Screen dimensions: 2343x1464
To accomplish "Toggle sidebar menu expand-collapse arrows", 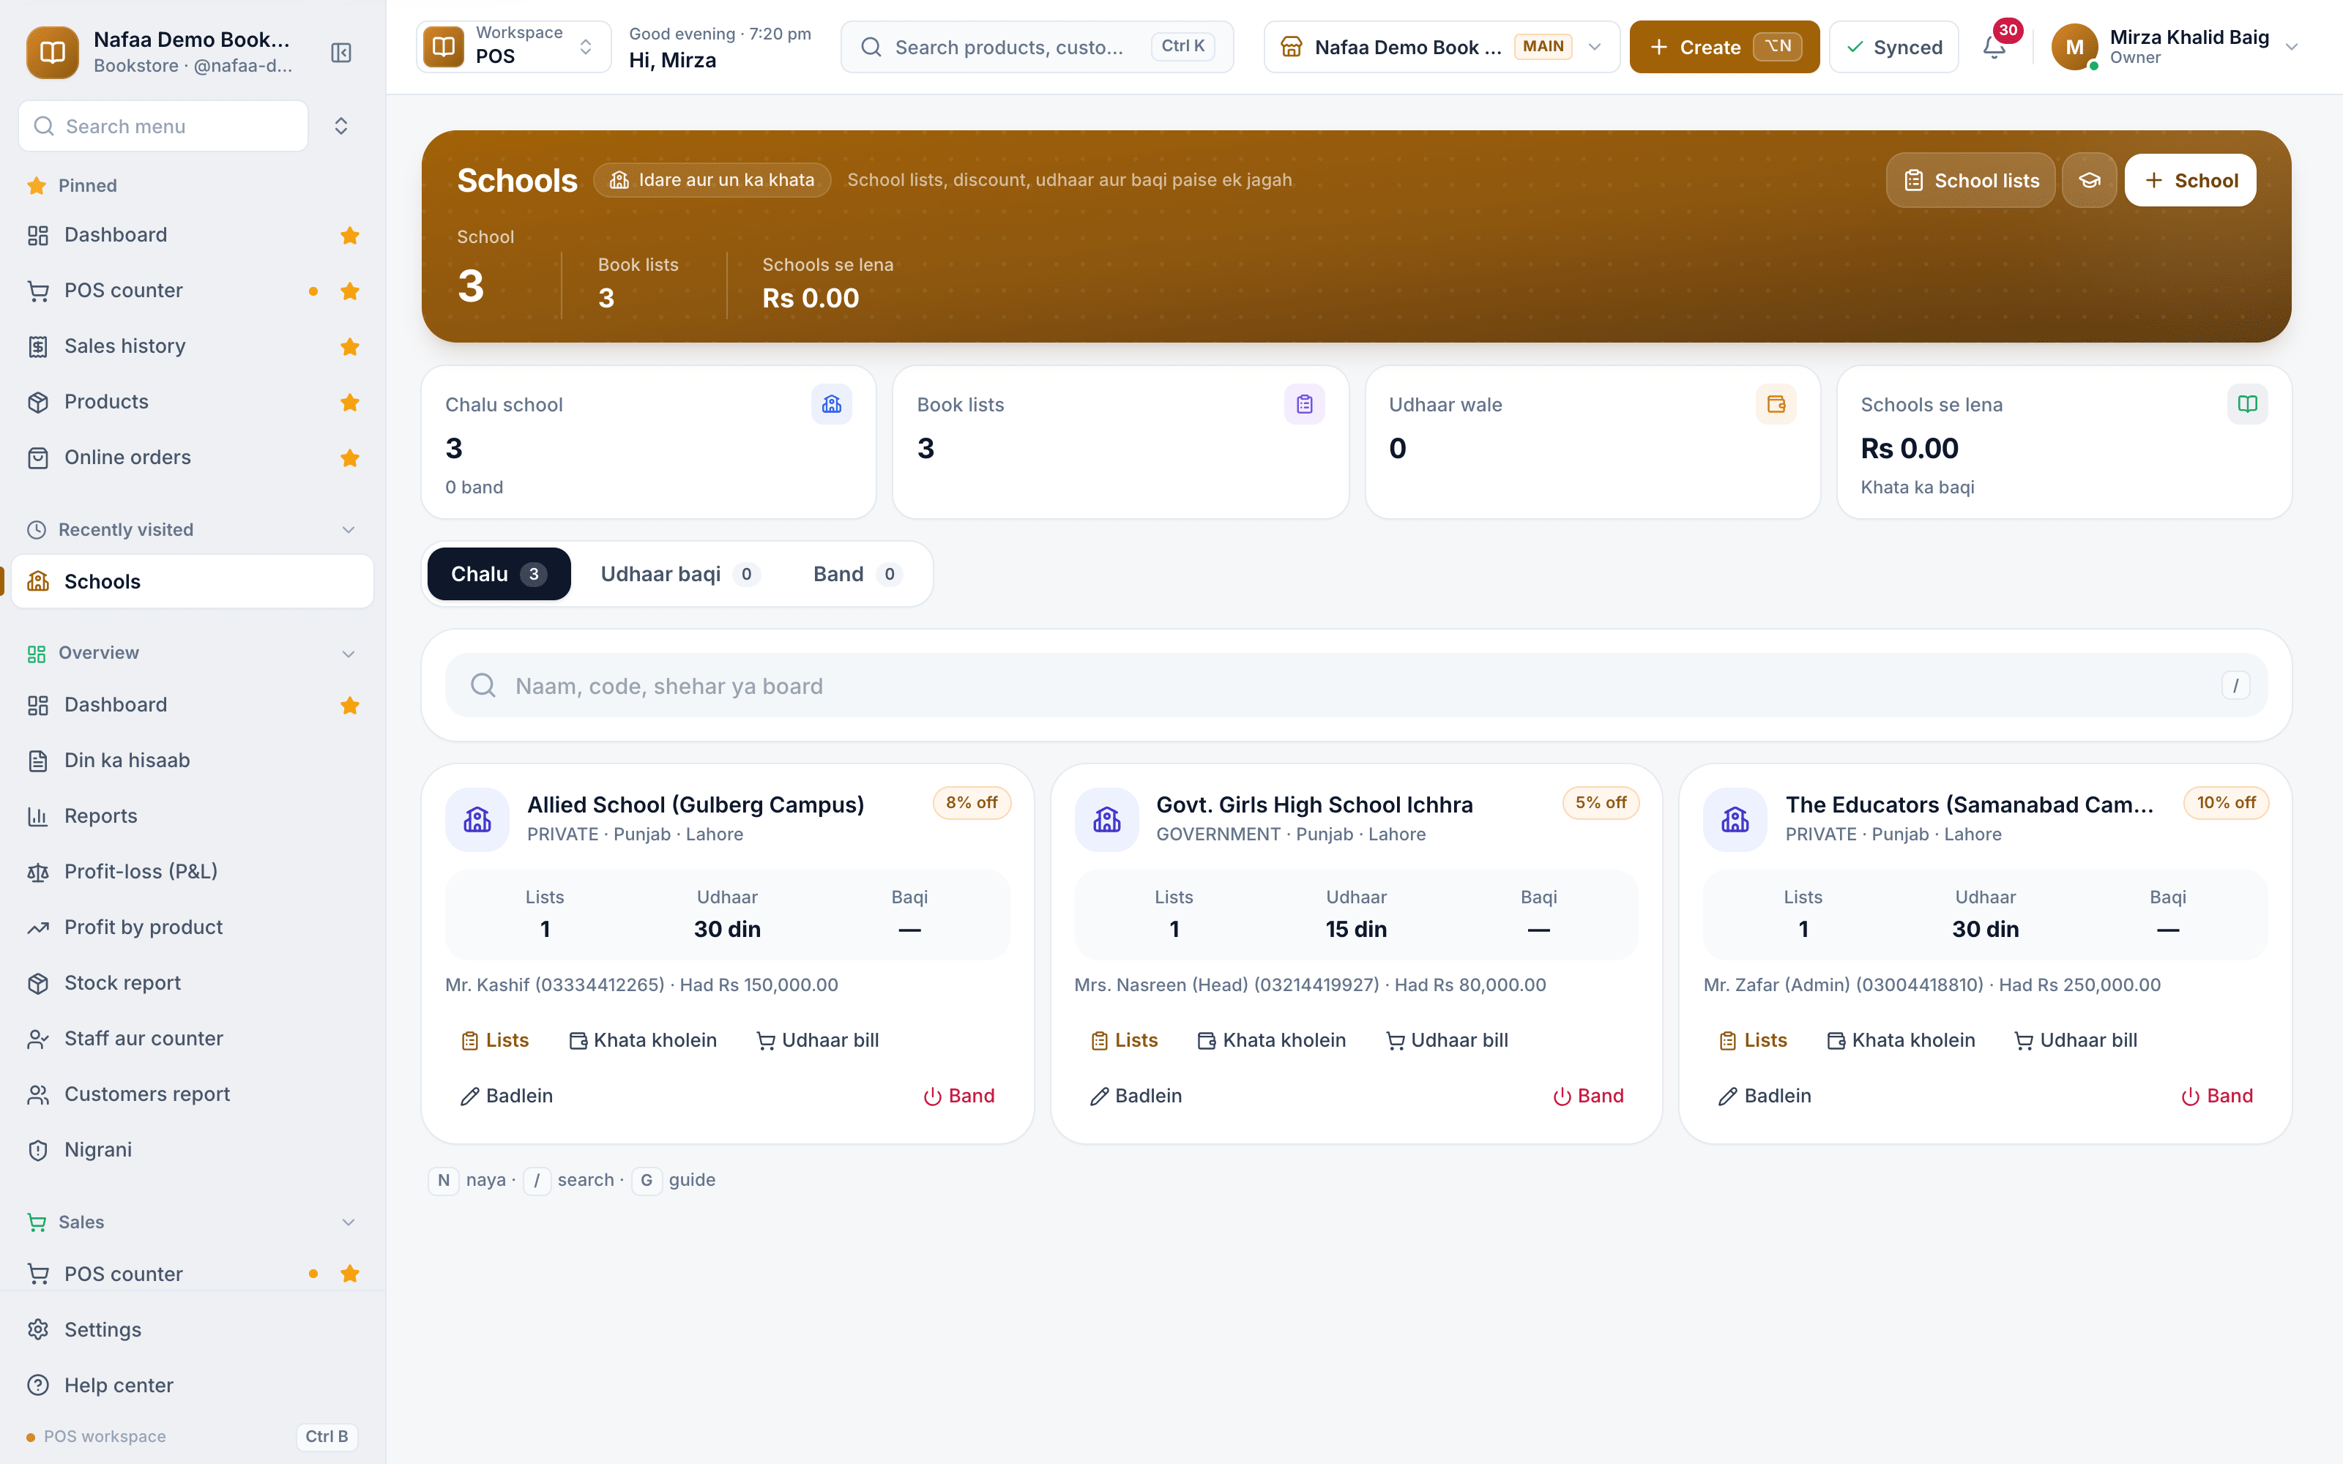I will (340, 126).
